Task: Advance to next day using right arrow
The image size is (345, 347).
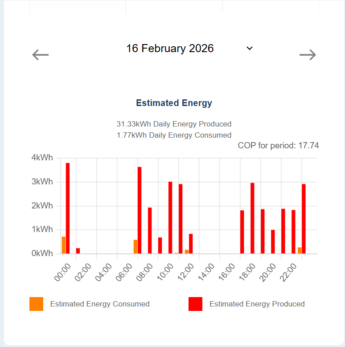Action: [308, 55]
